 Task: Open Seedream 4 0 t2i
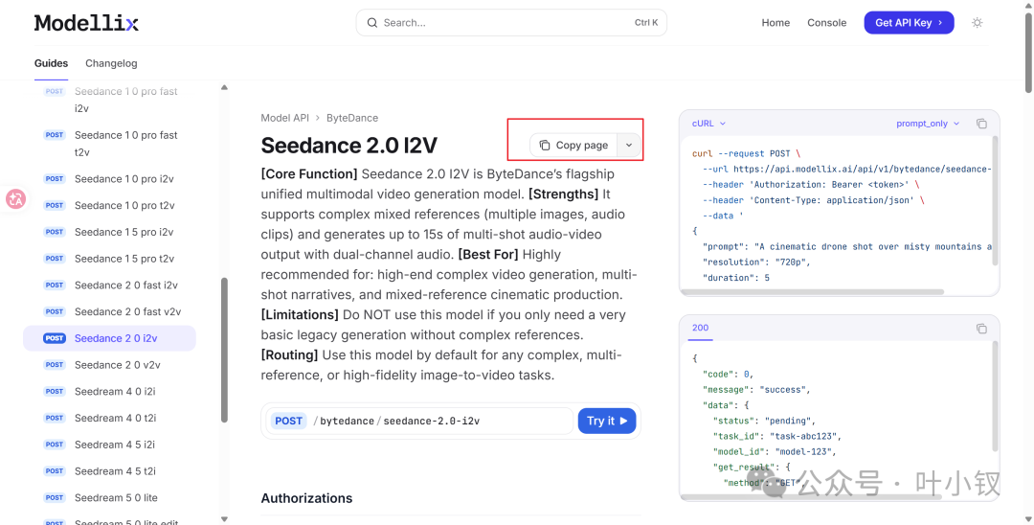[109, 418]
